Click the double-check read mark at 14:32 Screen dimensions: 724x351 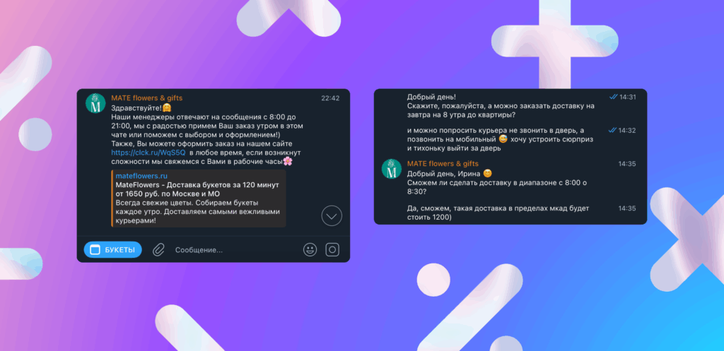pyautogui.click(x=613, y=130)
